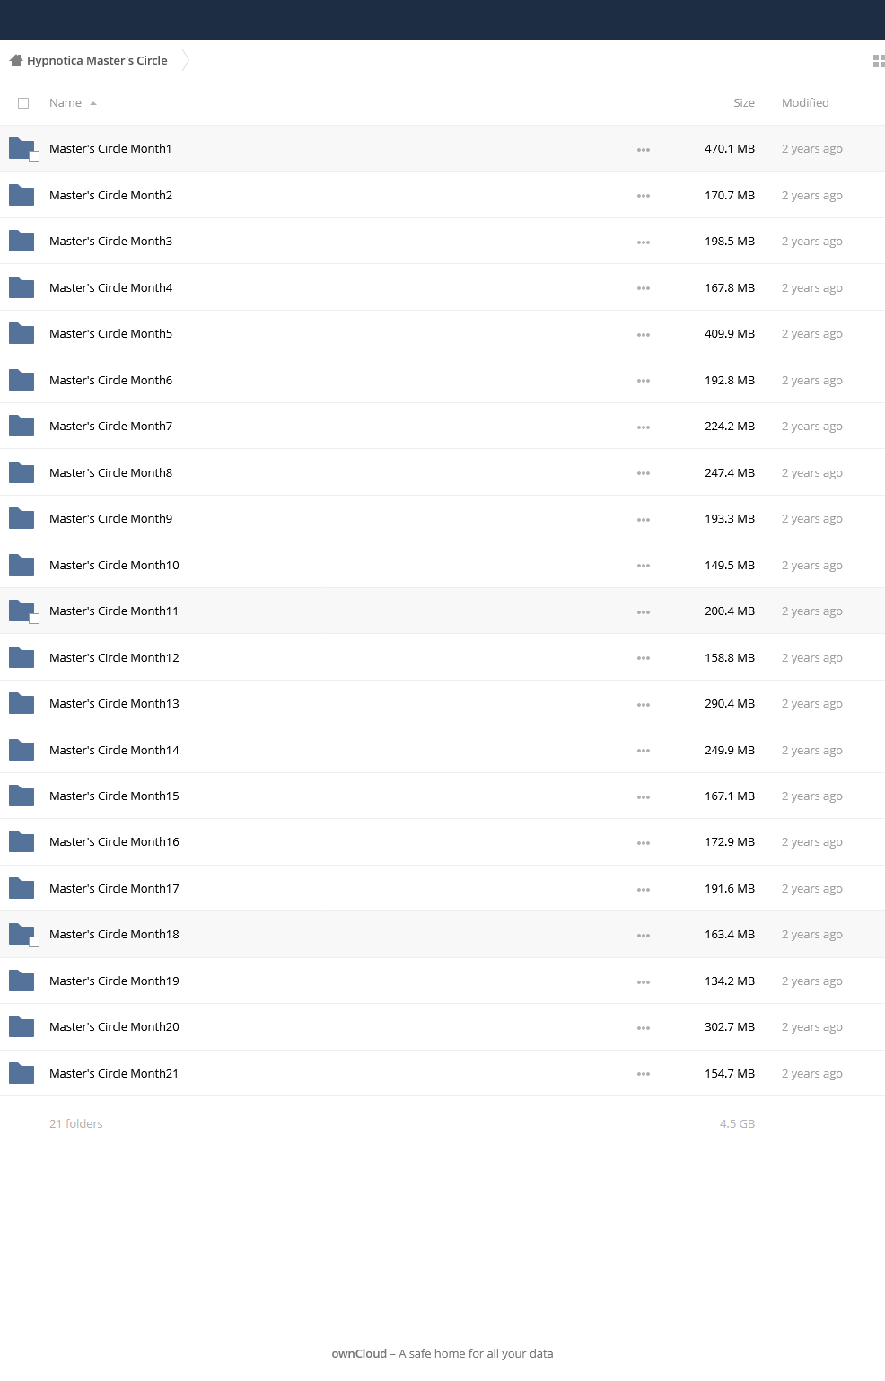Open folder Master's Circle Month3
This screenshot has height=1381, width=885.
110,241
